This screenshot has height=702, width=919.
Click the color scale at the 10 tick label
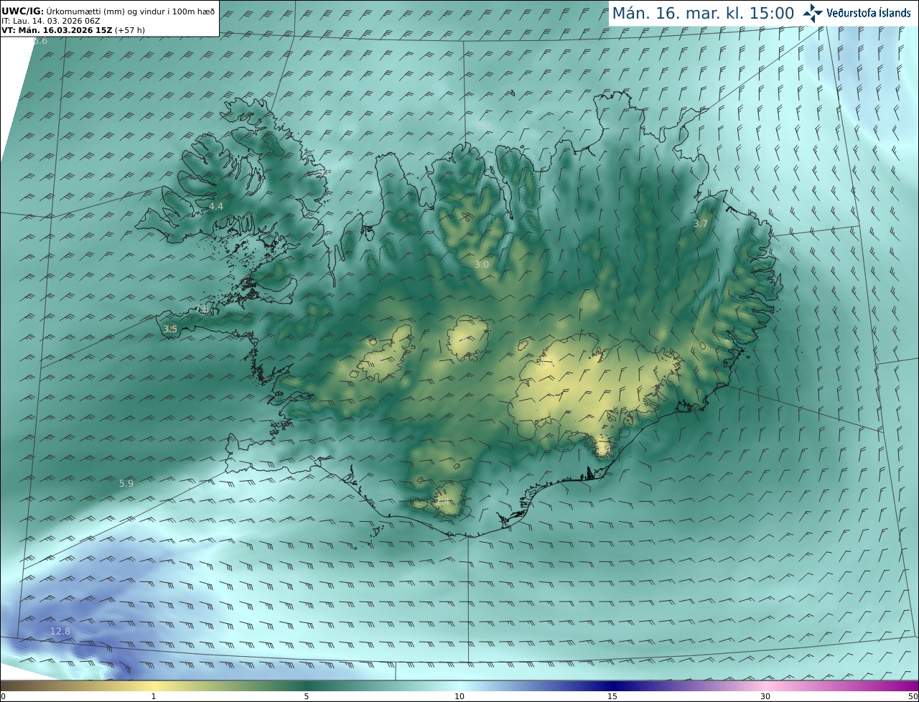(459, 696)
